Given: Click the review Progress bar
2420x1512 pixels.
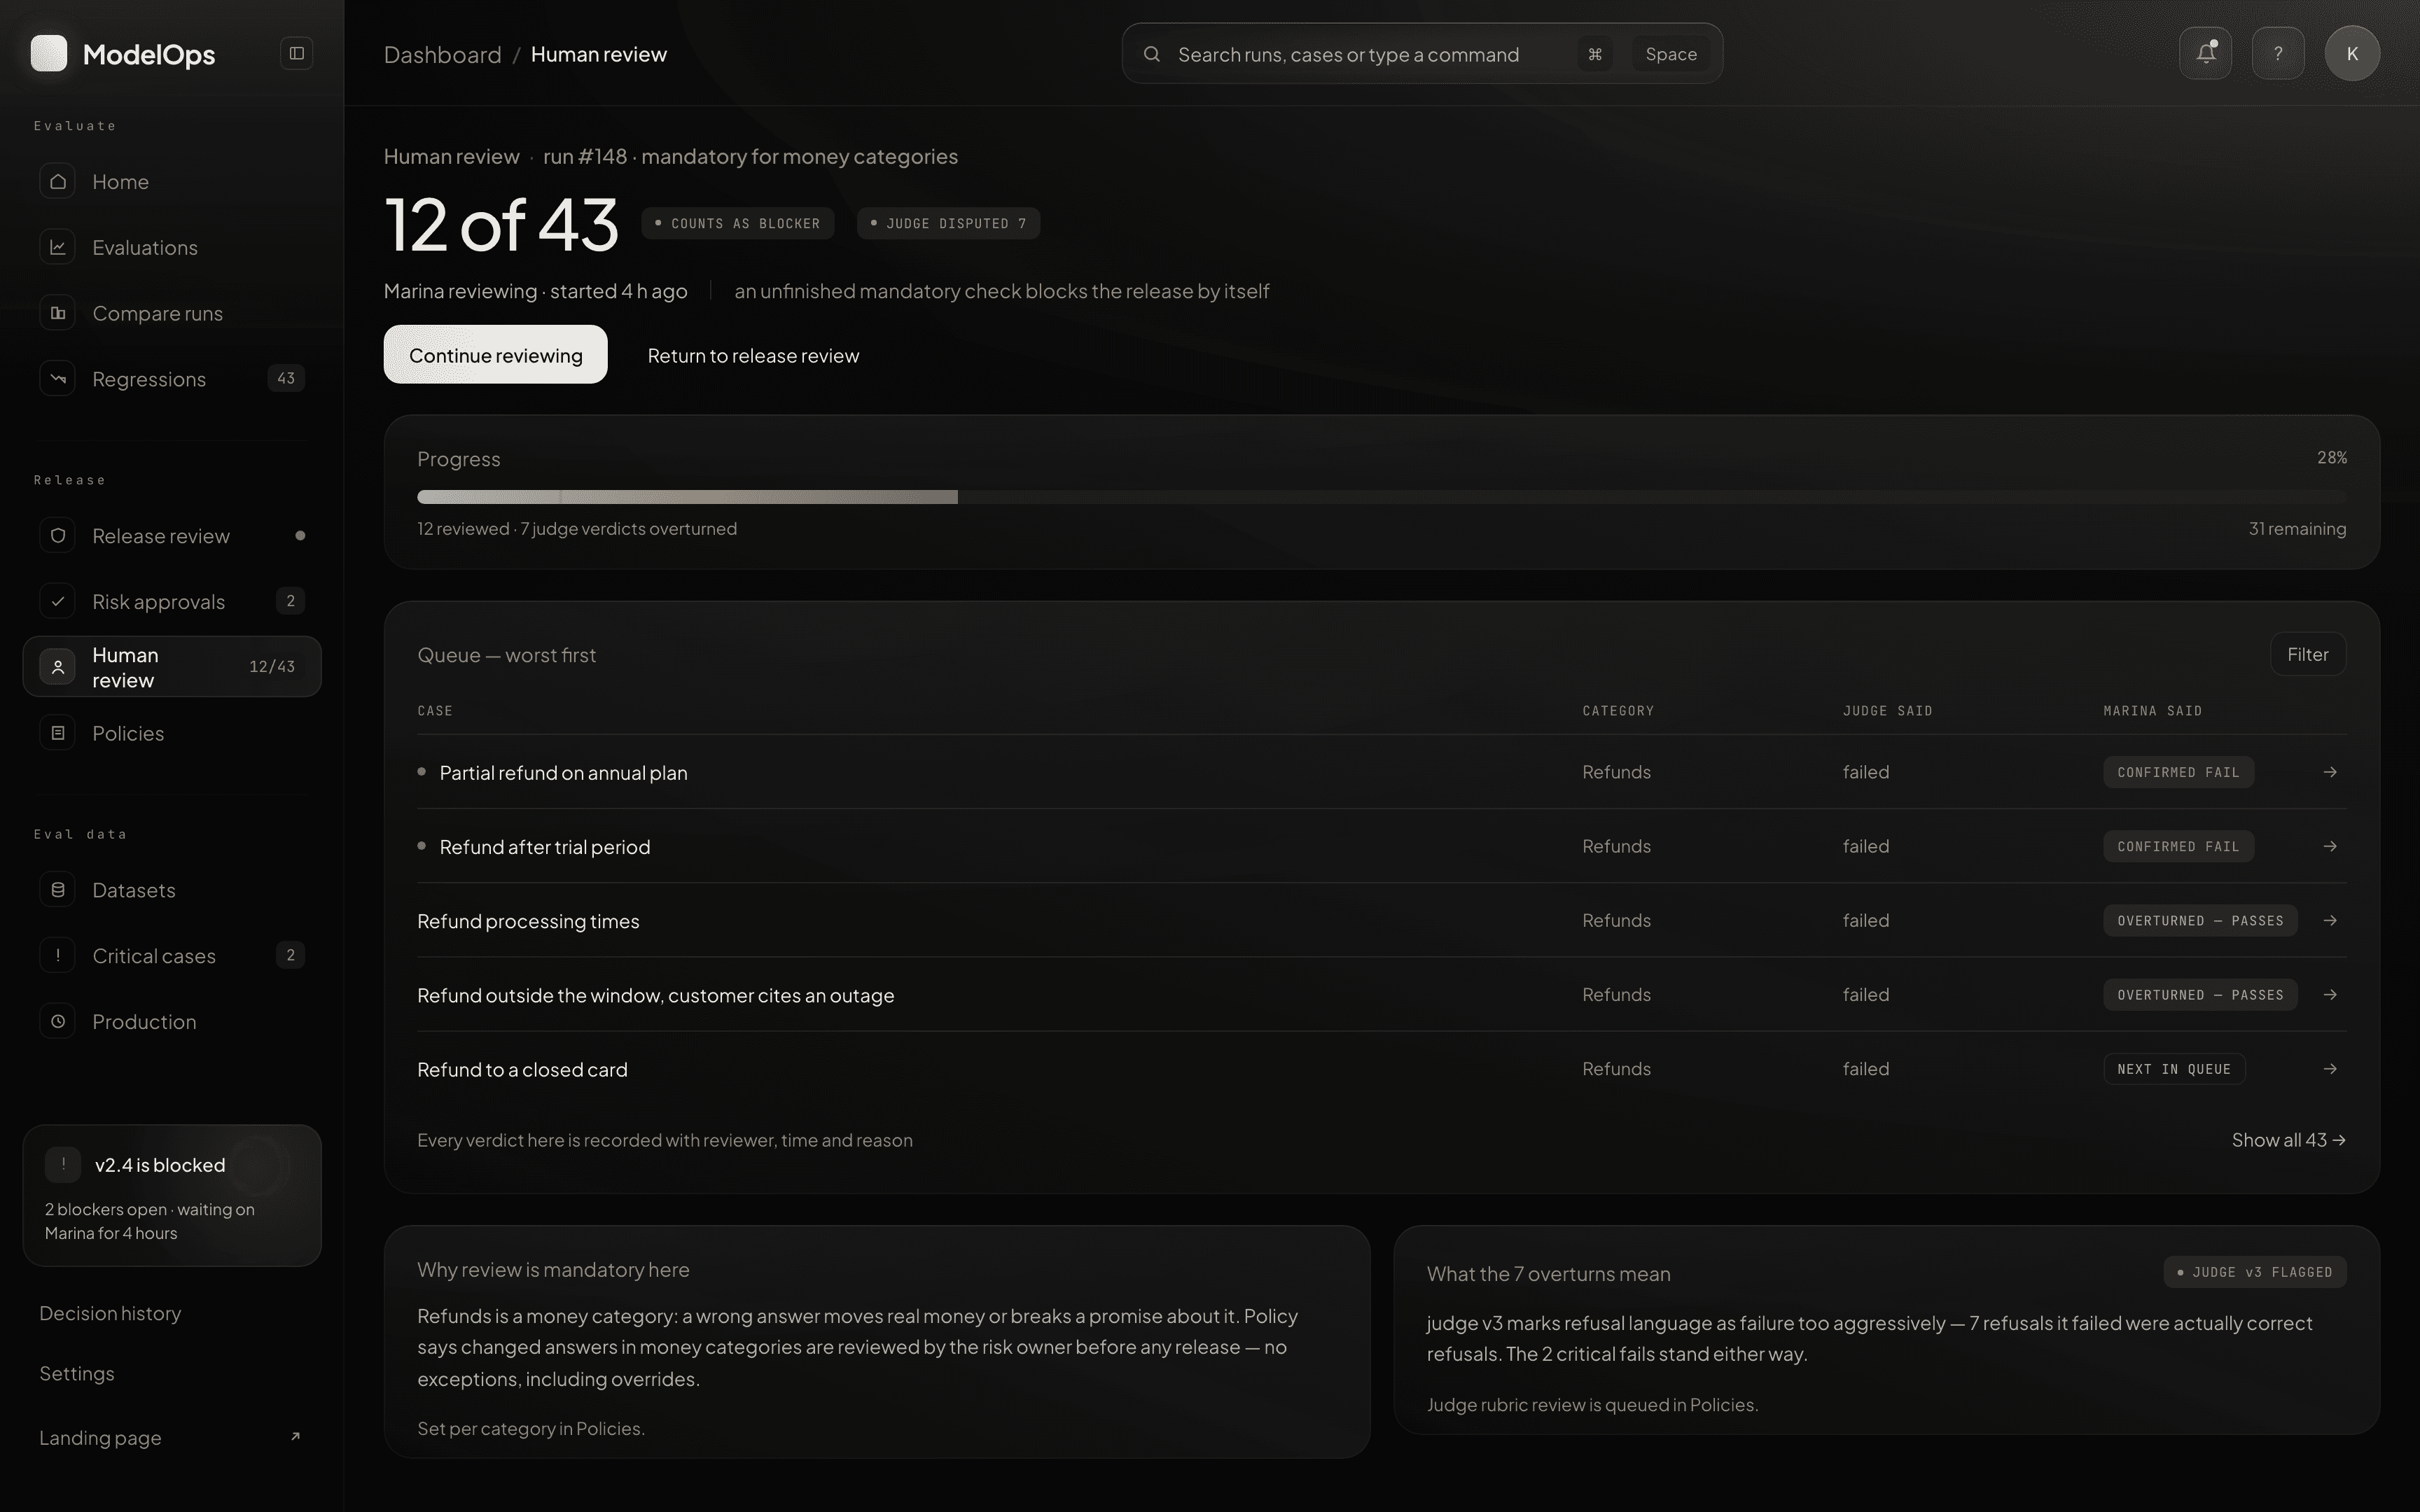Looking at the screenshot, I should pyautogui.click(x=1381, y=497).
